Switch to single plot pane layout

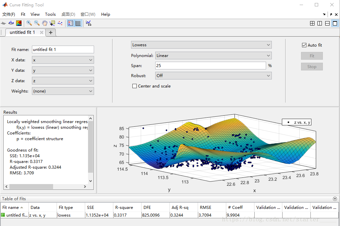[335, 23]
